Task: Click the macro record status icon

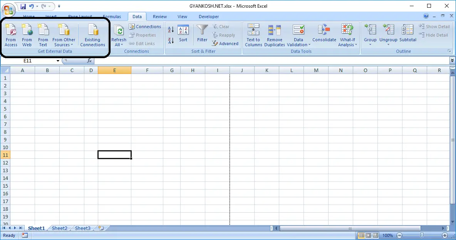Action: (x=25, y=235)
